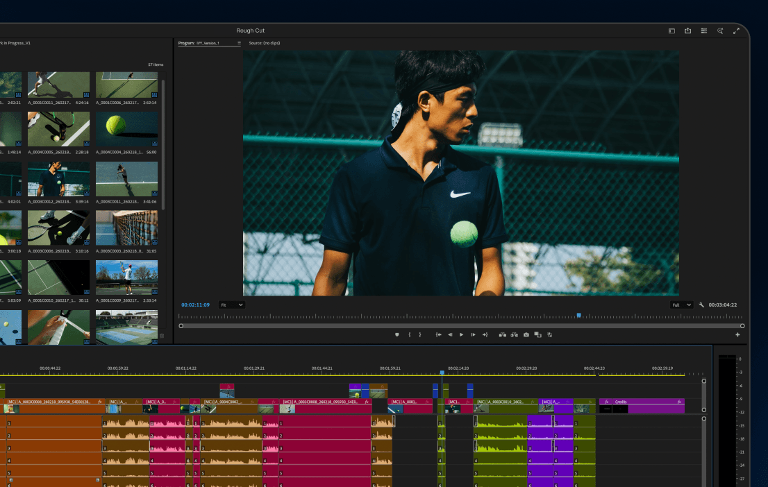Image resolution: width=768 pixels, height=487 pixels.
Task: Open the Program panel hamburger menu
Action: click(239, 43)
